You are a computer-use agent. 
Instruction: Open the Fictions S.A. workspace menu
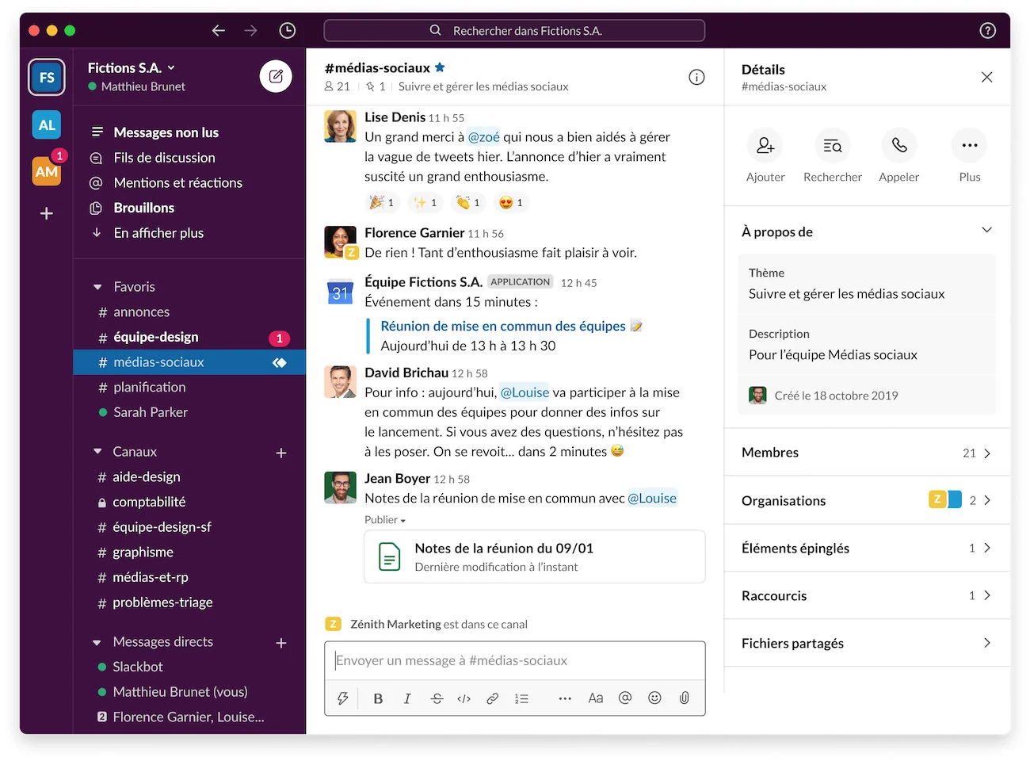click(x=132, y=68)
